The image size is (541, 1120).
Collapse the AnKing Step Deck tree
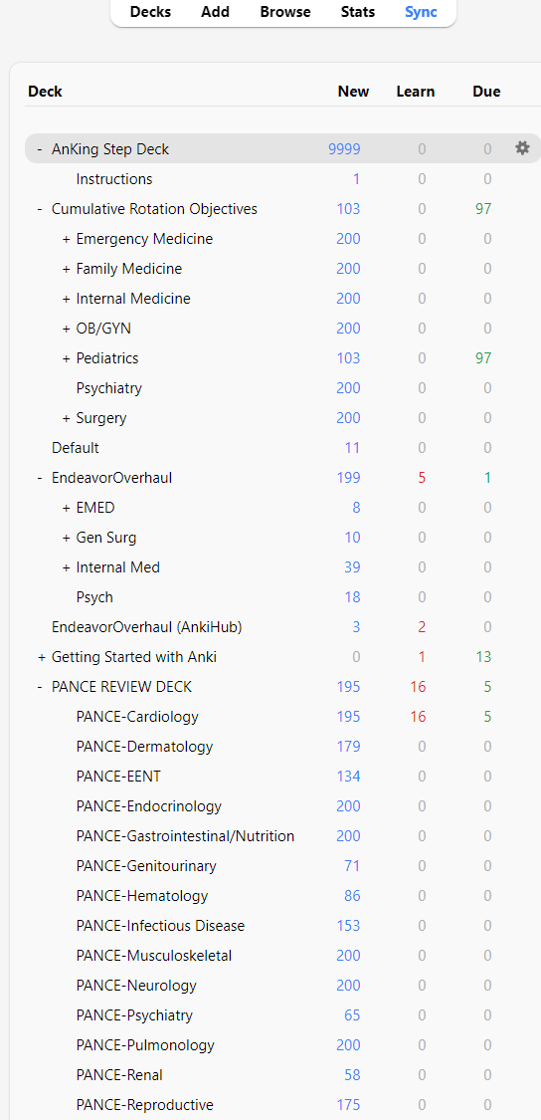(40, 149)
